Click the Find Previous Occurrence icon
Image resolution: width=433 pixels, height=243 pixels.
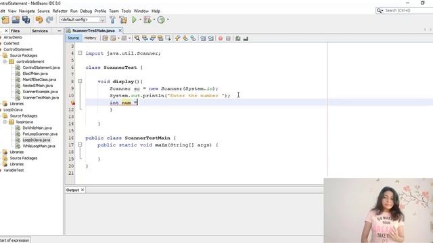145,38
